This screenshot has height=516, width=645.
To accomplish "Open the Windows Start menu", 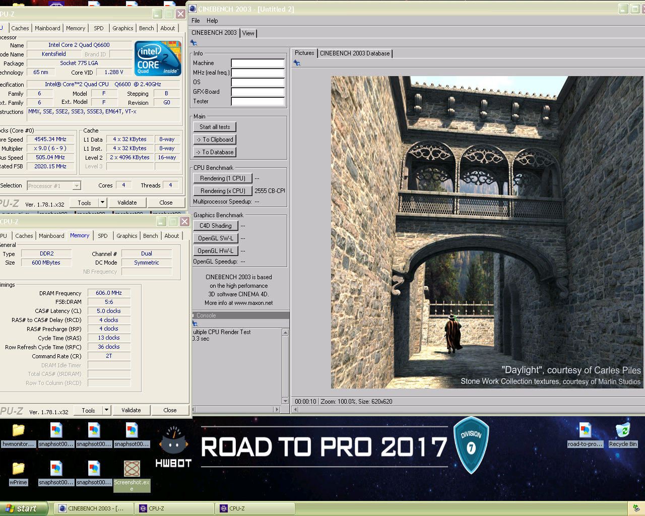I will click(24, 508).
